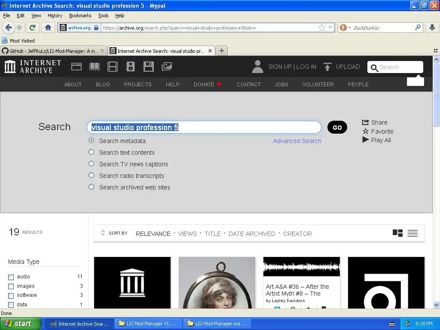Viewport: 440px width, 330px height.
Task: Switch to tile view layout icon
Action: click(397, 233)
